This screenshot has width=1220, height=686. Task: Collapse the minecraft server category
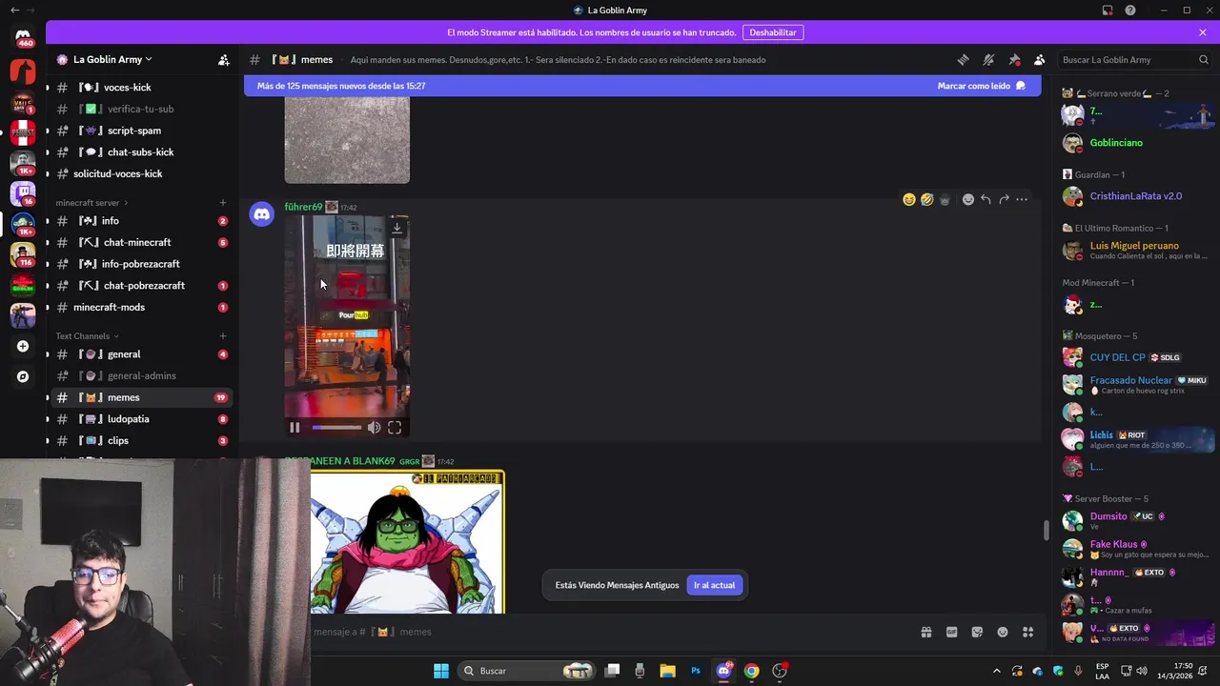(91, 203)
